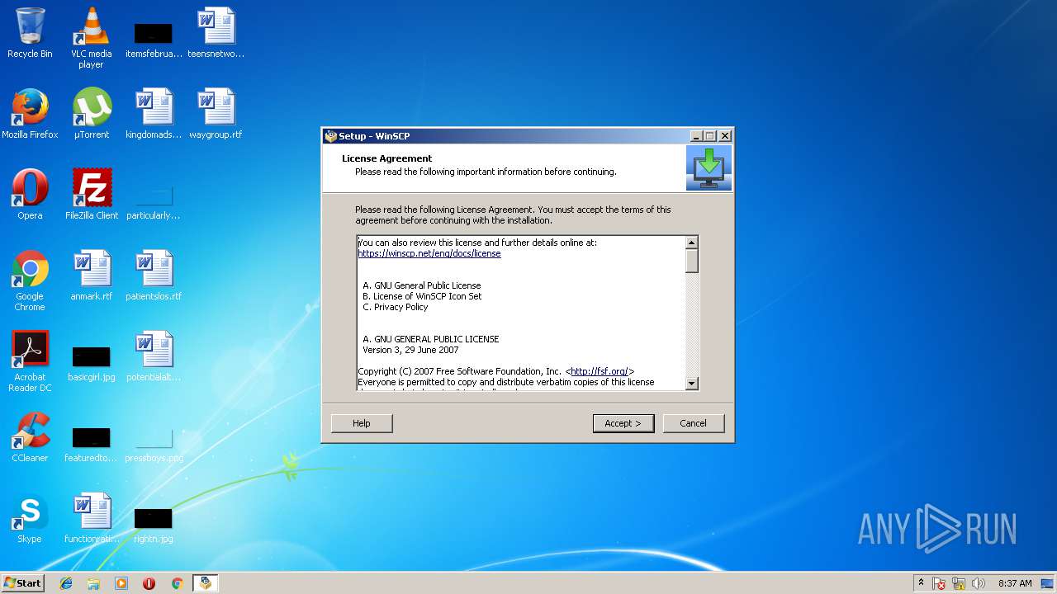Select the itemsfebrua... file icon
The image size is (1057, 594).
click(154, 39)
